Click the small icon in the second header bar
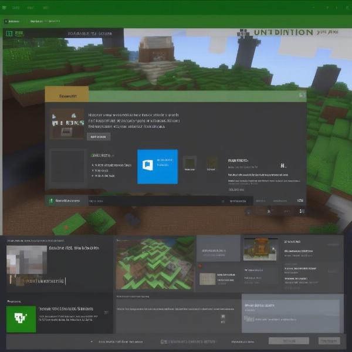 coord(6,21)
